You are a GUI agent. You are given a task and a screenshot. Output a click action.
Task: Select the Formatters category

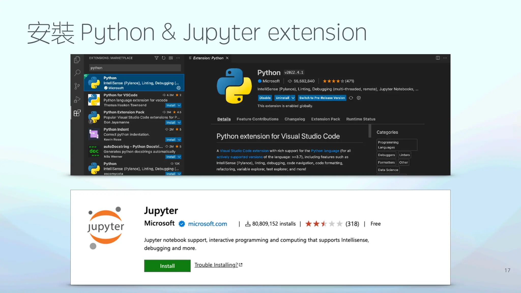pyautogui.click(x=386, y=163)
